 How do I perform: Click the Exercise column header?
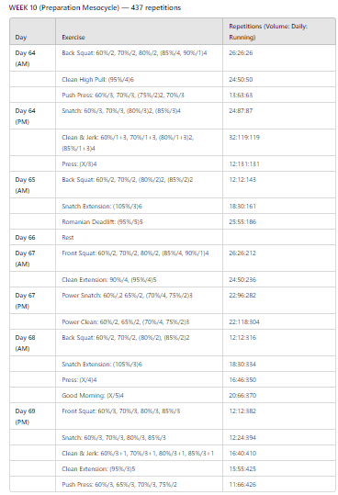[140, 31]
